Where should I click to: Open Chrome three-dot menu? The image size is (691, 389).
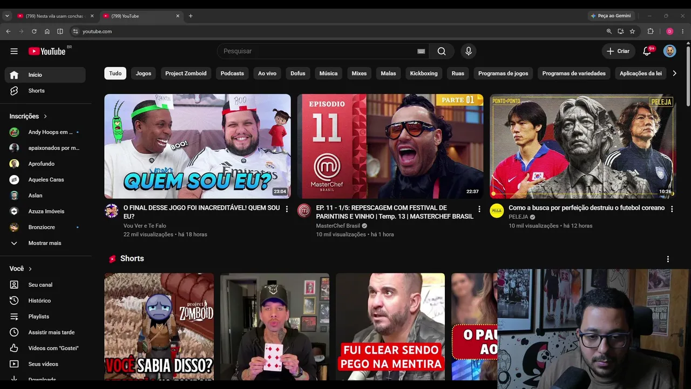pos(683,31)
